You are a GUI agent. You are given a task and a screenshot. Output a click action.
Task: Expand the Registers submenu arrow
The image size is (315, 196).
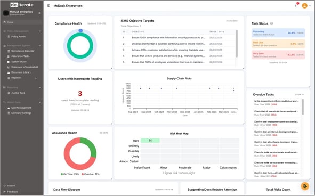pyautogui.click(x=36, y=78)
